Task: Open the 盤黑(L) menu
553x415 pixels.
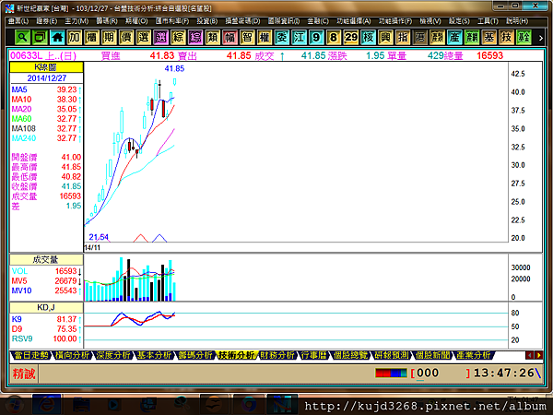Action: pos(18,21)
